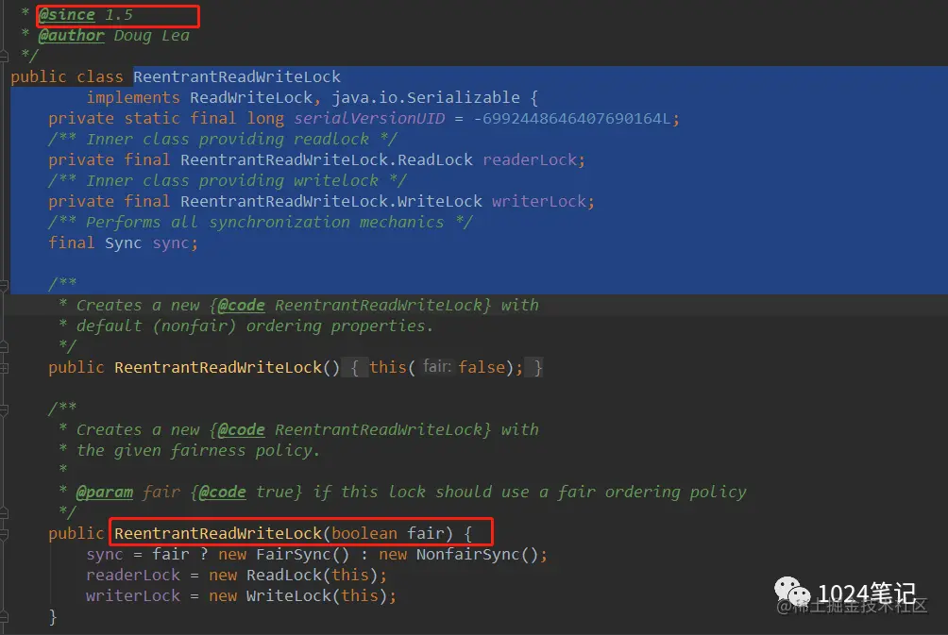The image size is (948, 635).
Task: Click the comment text 'default (nonfair) ordering properties.'
Action: pyautogui.click(x=255, y=326)
